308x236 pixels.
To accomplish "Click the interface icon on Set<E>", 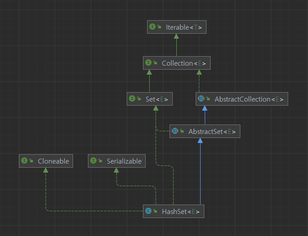I will [132, 98].
